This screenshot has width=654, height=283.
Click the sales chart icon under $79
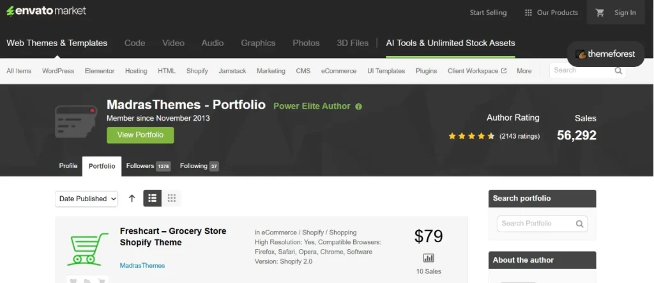click(429, 257)
